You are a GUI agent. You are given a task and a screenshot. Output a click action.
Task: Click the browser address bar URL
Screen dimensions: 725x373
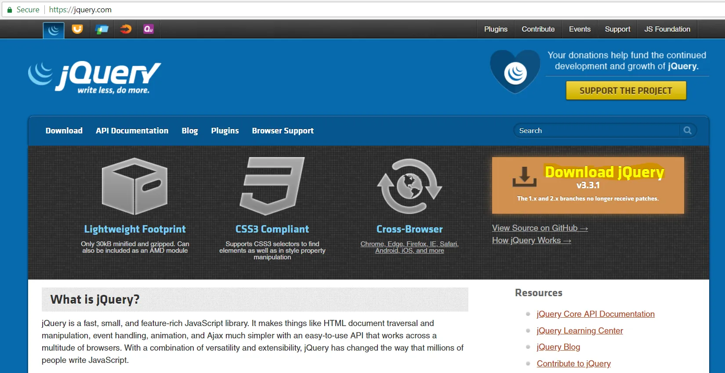(80, 10)
